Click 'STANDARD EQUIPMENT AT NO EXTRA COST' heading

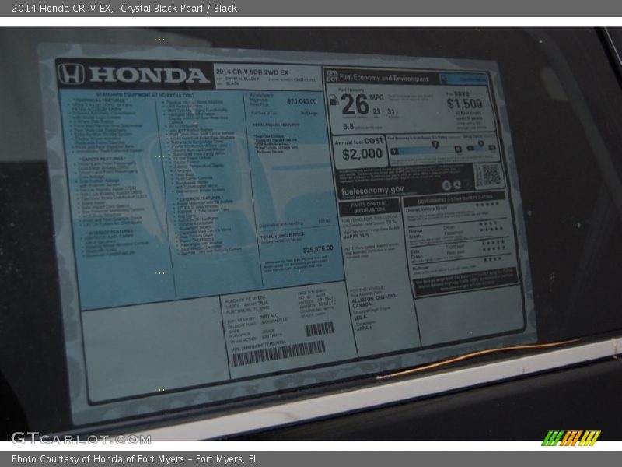145,95
